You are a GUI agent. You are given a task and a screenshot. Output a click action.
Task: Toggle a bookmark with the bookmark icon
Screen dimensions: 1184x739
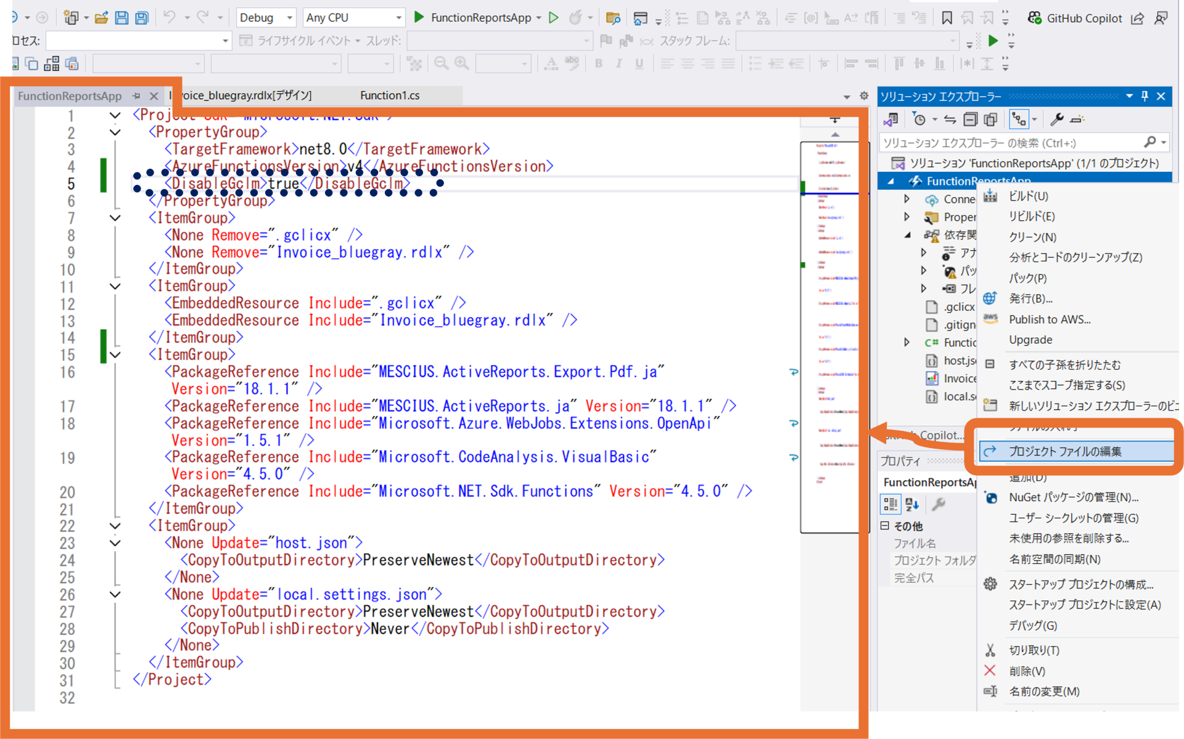pyautogui.click(x=947, y=18)
